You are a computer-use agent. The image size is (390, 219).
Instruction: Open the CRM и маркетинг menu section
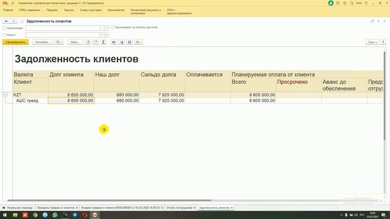click(30, 10)
